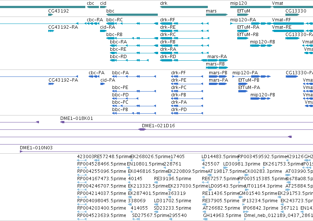The image size is (313, 221).
Task: Click BAC clone DME1-021D16
Action: [142, 129]
